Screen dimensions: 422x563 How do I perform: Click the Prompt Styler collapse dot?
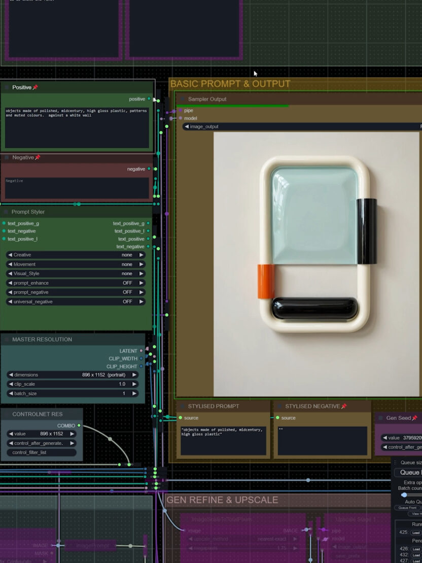point(7,212)
